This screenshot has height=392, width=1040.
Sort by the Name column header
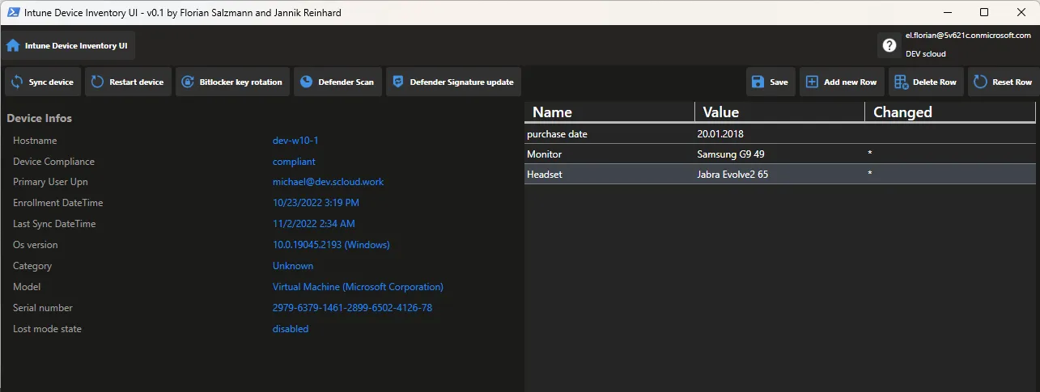(609, 112)
